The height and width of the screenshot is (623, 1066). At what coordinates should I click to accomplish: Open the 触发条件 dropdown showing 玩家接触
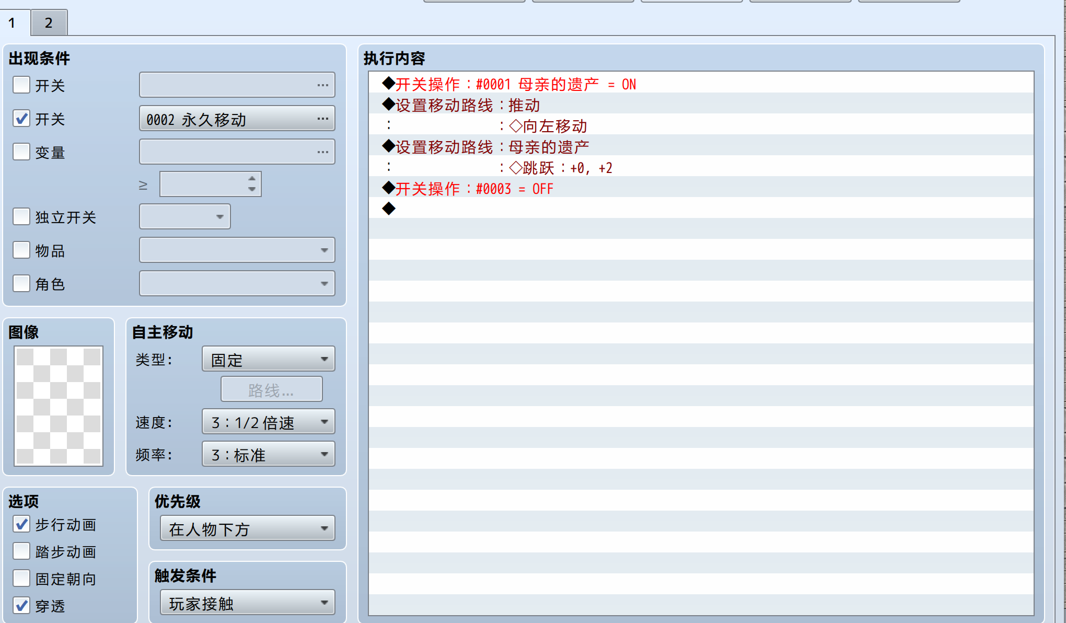247,603
